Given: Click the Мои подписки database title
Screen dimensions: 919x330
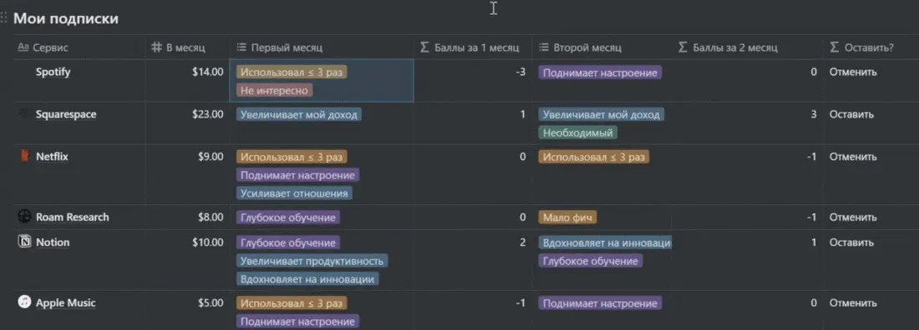Looking at the screenshot, I should click(x=66, y=18).
